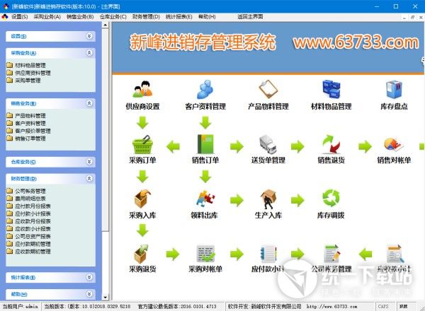Click the folder icon beside 采购单管理
The height and width of the screenshot is (311, 425).
coord(9,80)
